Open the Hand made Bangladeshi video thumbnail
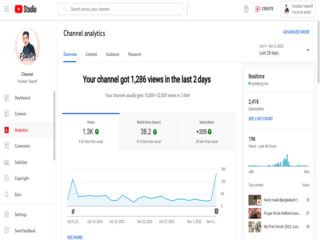The height and width of the screenshot is (240, 320). click(254, 200)
